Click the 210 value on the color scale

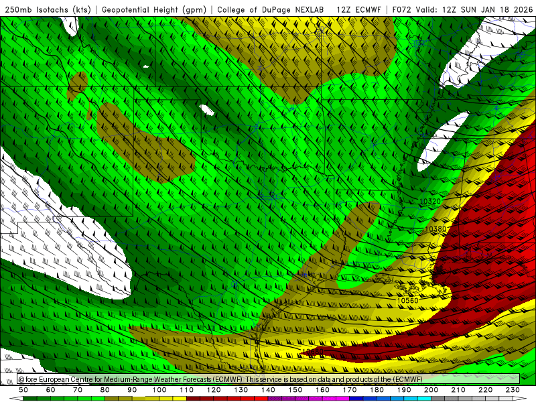click(x=458, y=390)
